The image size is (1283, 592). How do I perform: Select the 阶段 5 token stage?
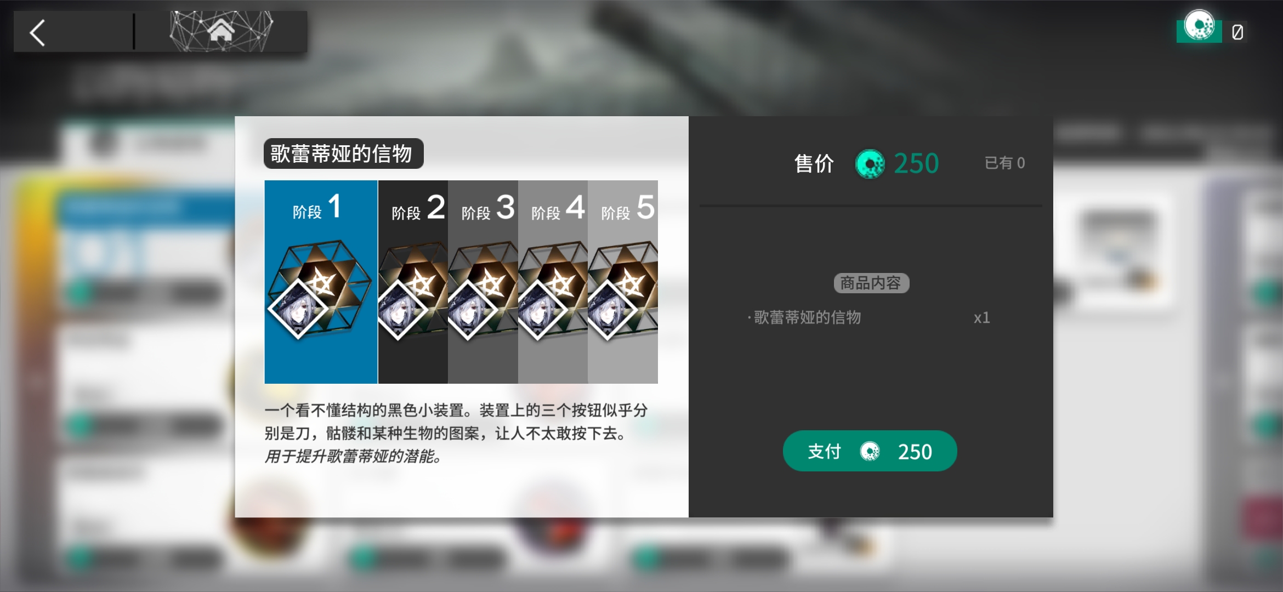[623, 282]
